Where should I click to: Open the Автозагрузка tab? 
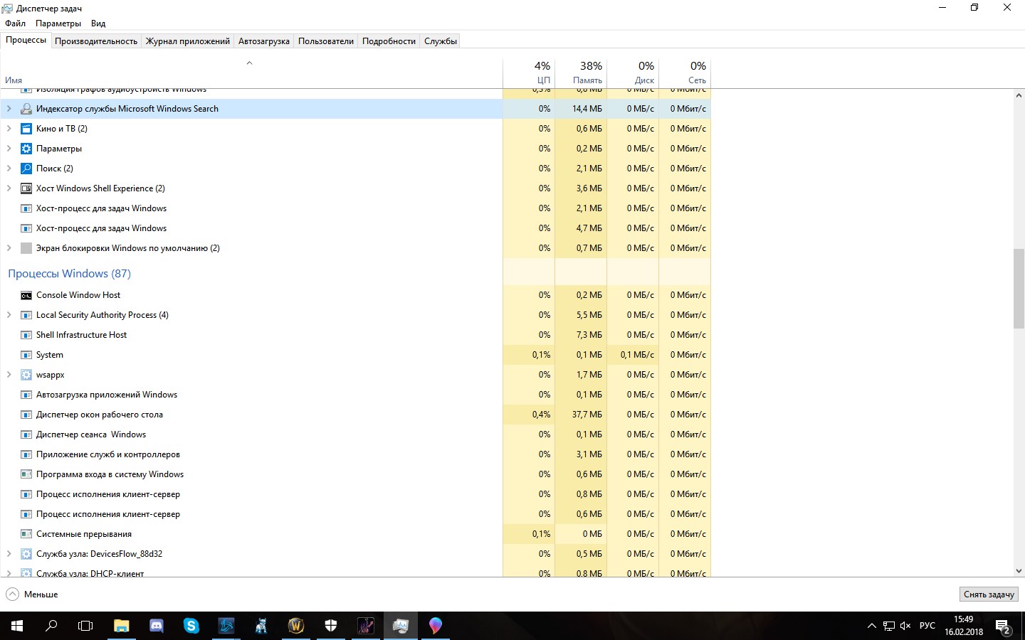pos(264,41)
